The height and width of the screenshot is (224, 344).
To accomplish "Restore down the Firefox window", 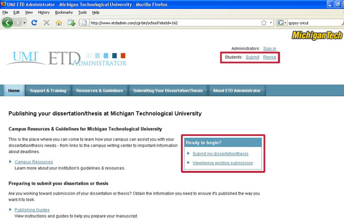I will coord(338,4).
